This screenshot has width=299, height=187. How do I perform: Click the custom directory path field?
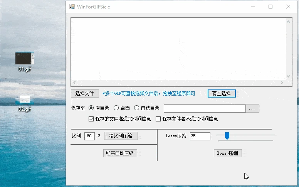tap(205, 108)
